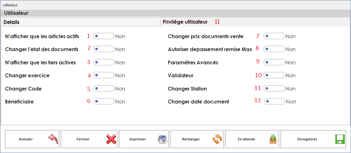Image resolution: width=351 pixels, height=153 pixels.
Task: Toggle the Changer Station switch
Action: (274, 88)
